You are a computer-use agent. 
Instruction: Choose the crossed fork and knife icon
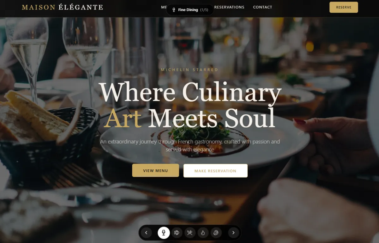click(190, 233)
